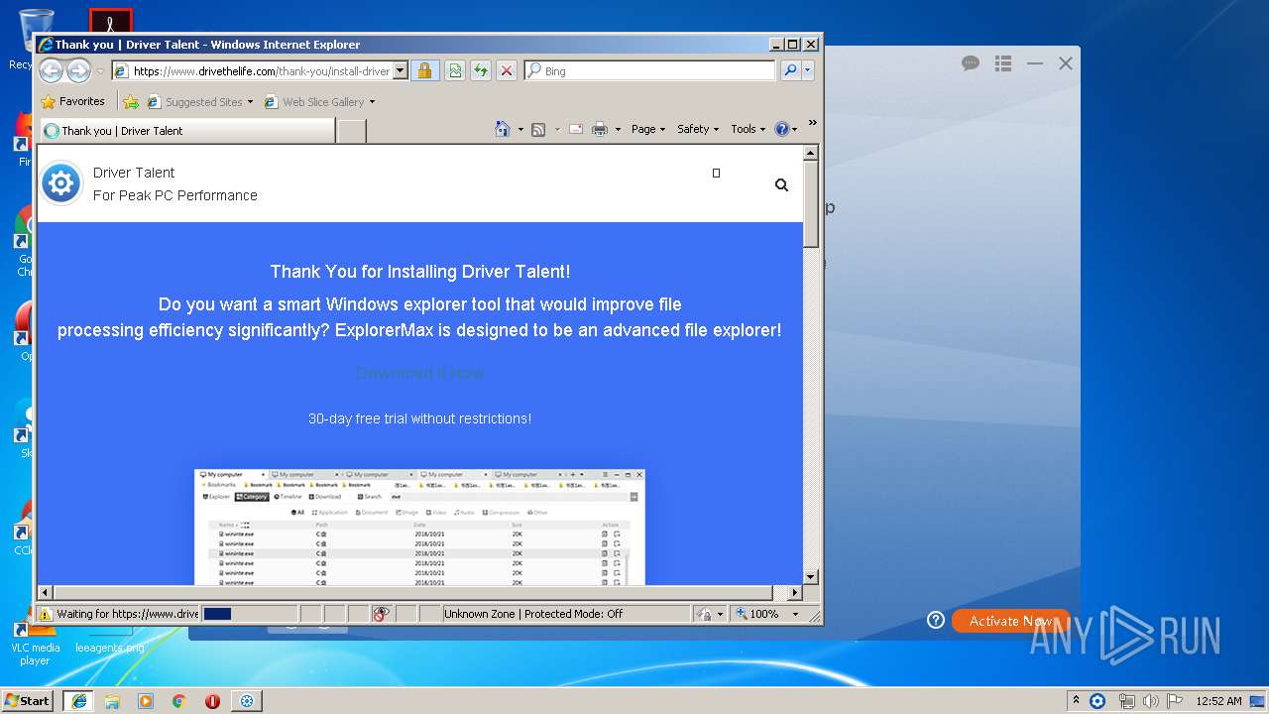Click the Print icon in command bar

coord(600,129)
